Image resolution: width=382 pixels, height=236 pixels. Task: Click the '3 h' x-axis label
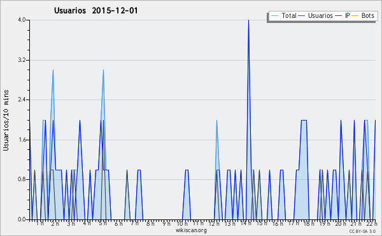[71, 223]
